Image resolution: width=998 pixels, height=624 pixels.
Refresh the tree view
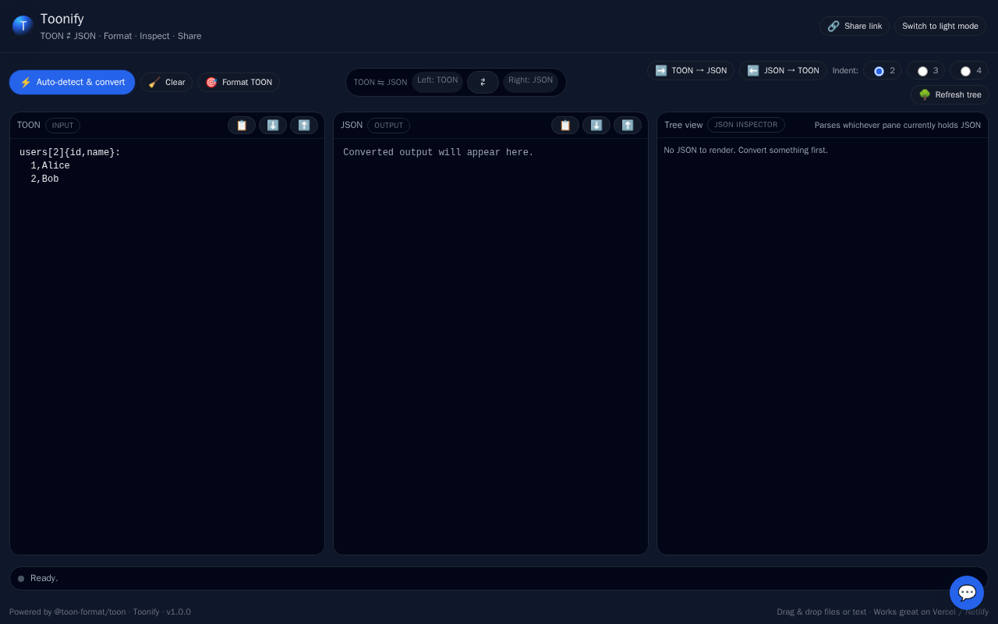click(x=950, y=95)
